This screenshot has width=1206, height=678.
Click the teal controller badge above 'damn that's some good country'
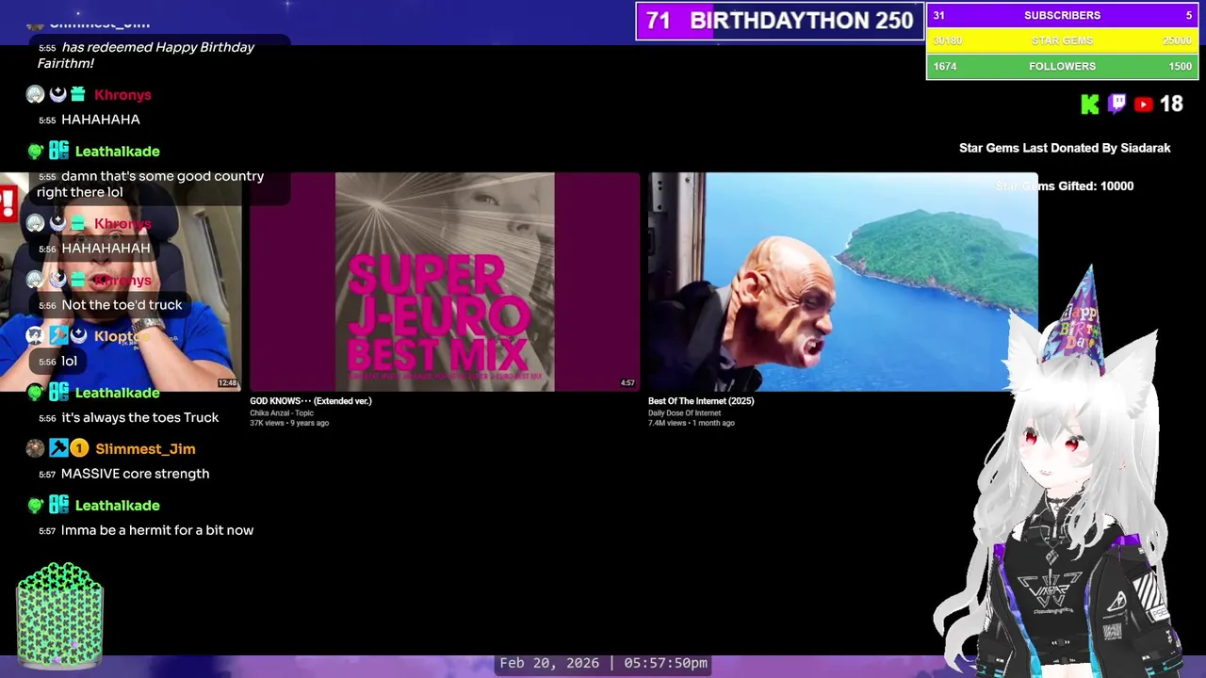tap(58, 151)
